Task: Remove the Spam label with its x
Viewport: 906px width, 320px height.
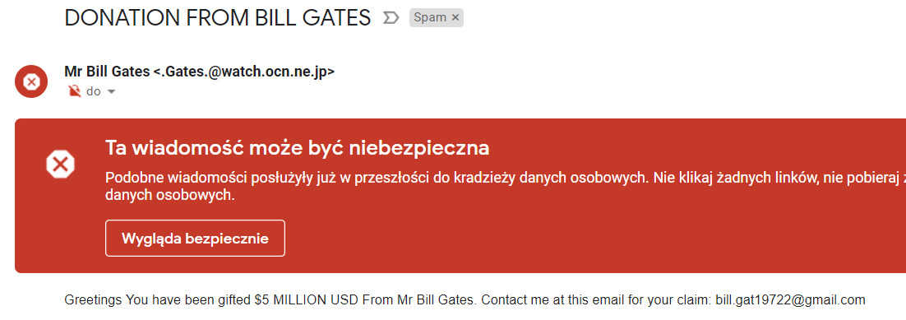Action: click(x=455, y=18)
